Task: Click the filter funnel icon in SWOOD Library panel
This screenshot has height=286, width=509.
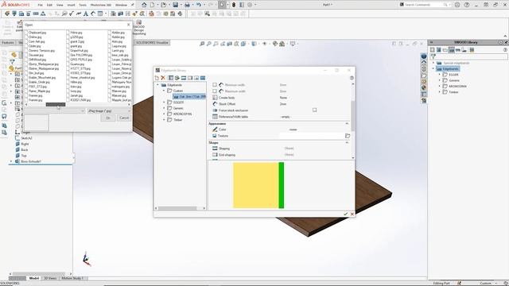Action: [433, 56]
